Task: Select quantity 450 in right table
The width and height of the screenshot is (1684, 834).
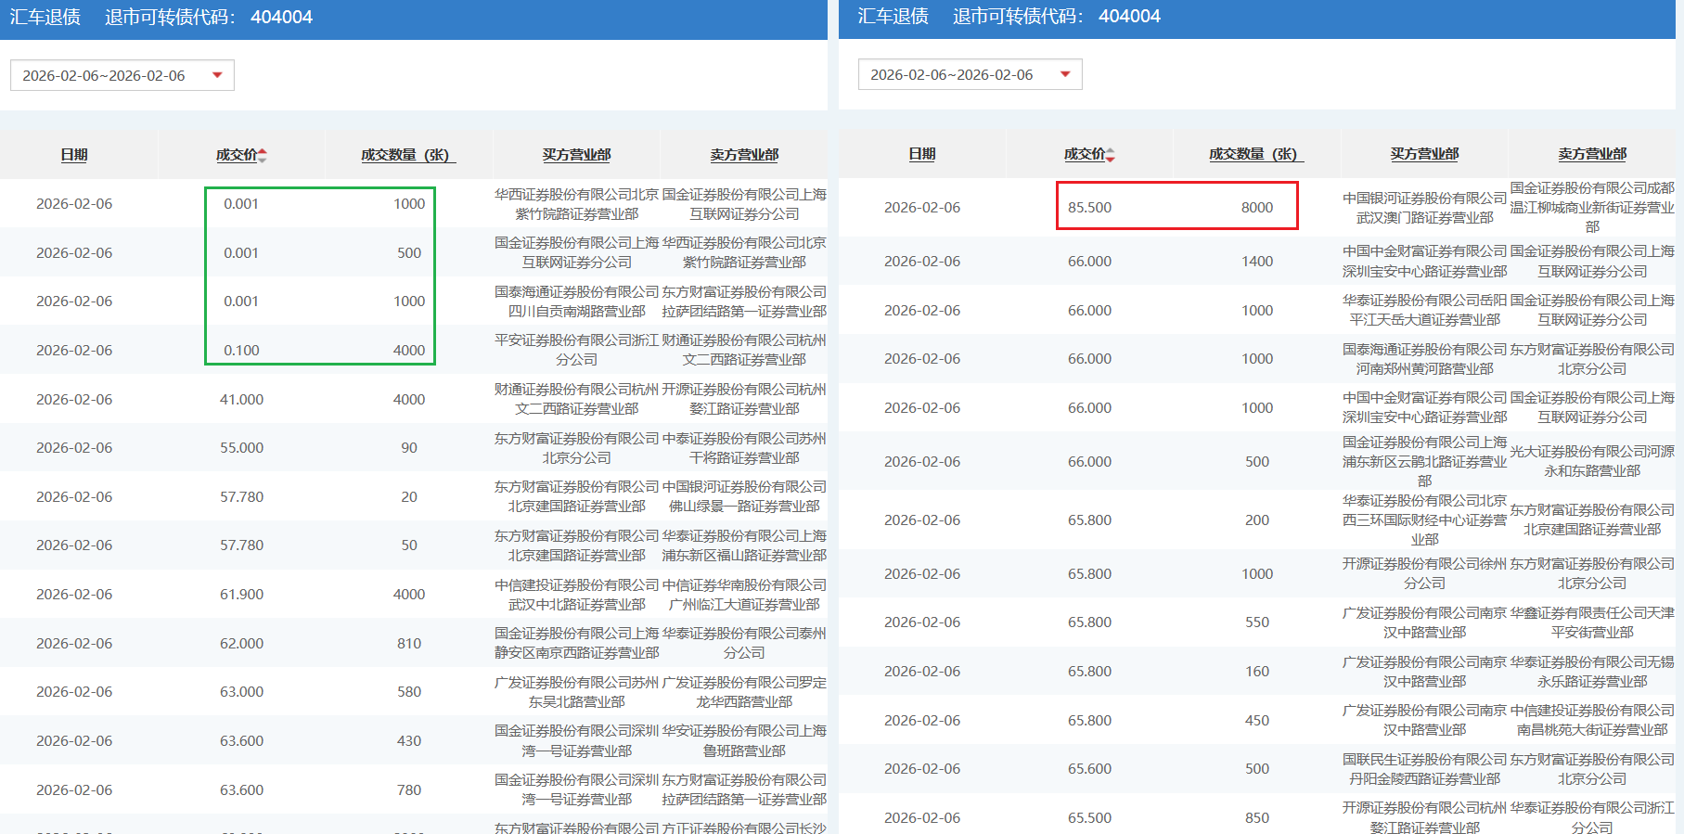Action: point(1257,721)
